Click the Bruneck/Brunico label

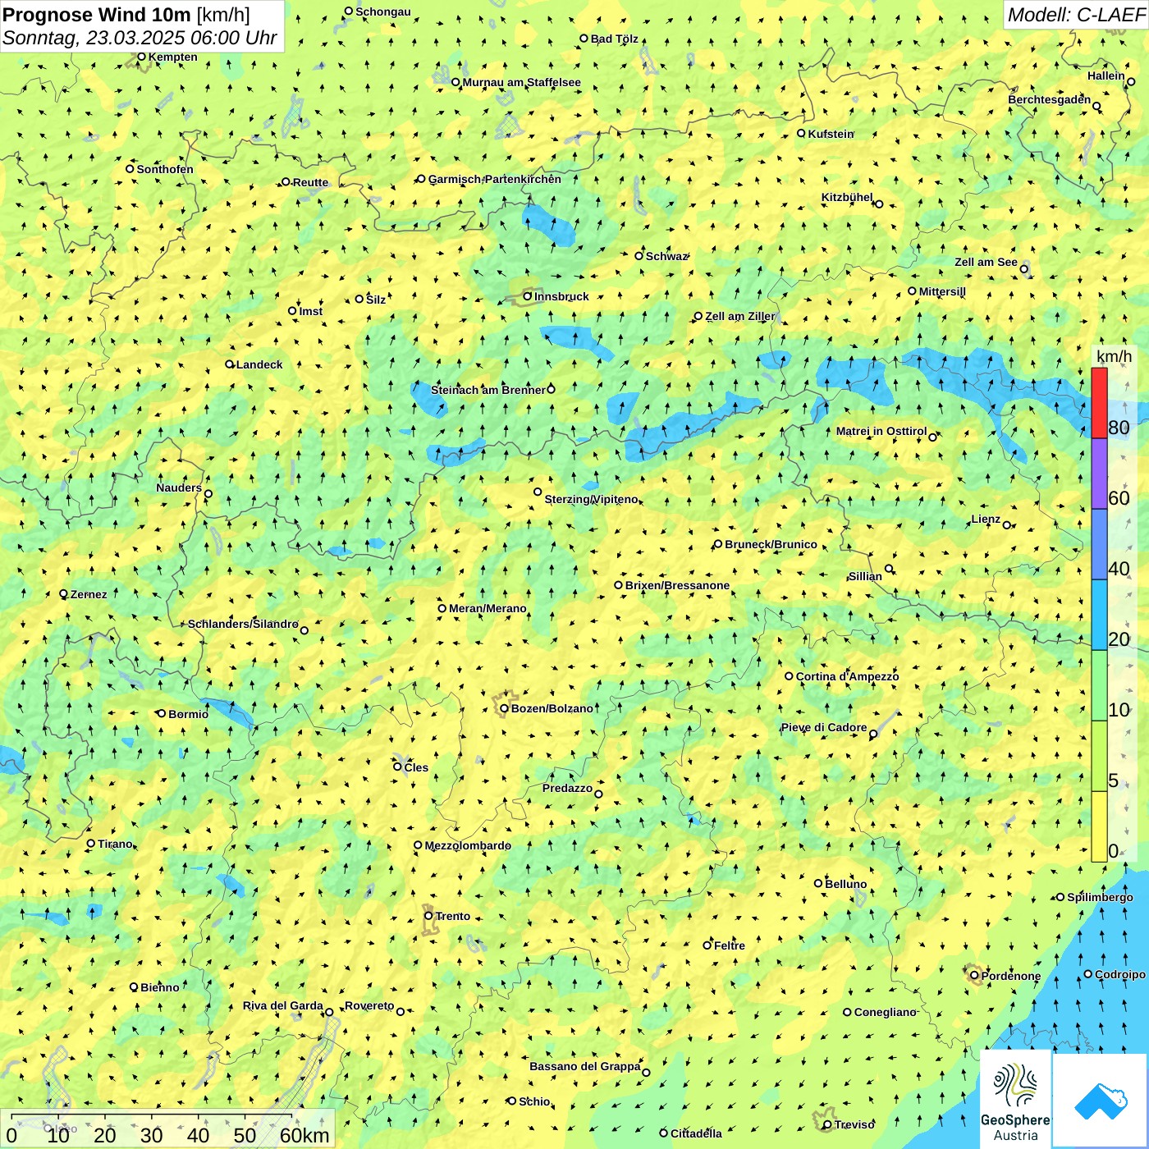(771, 544)
